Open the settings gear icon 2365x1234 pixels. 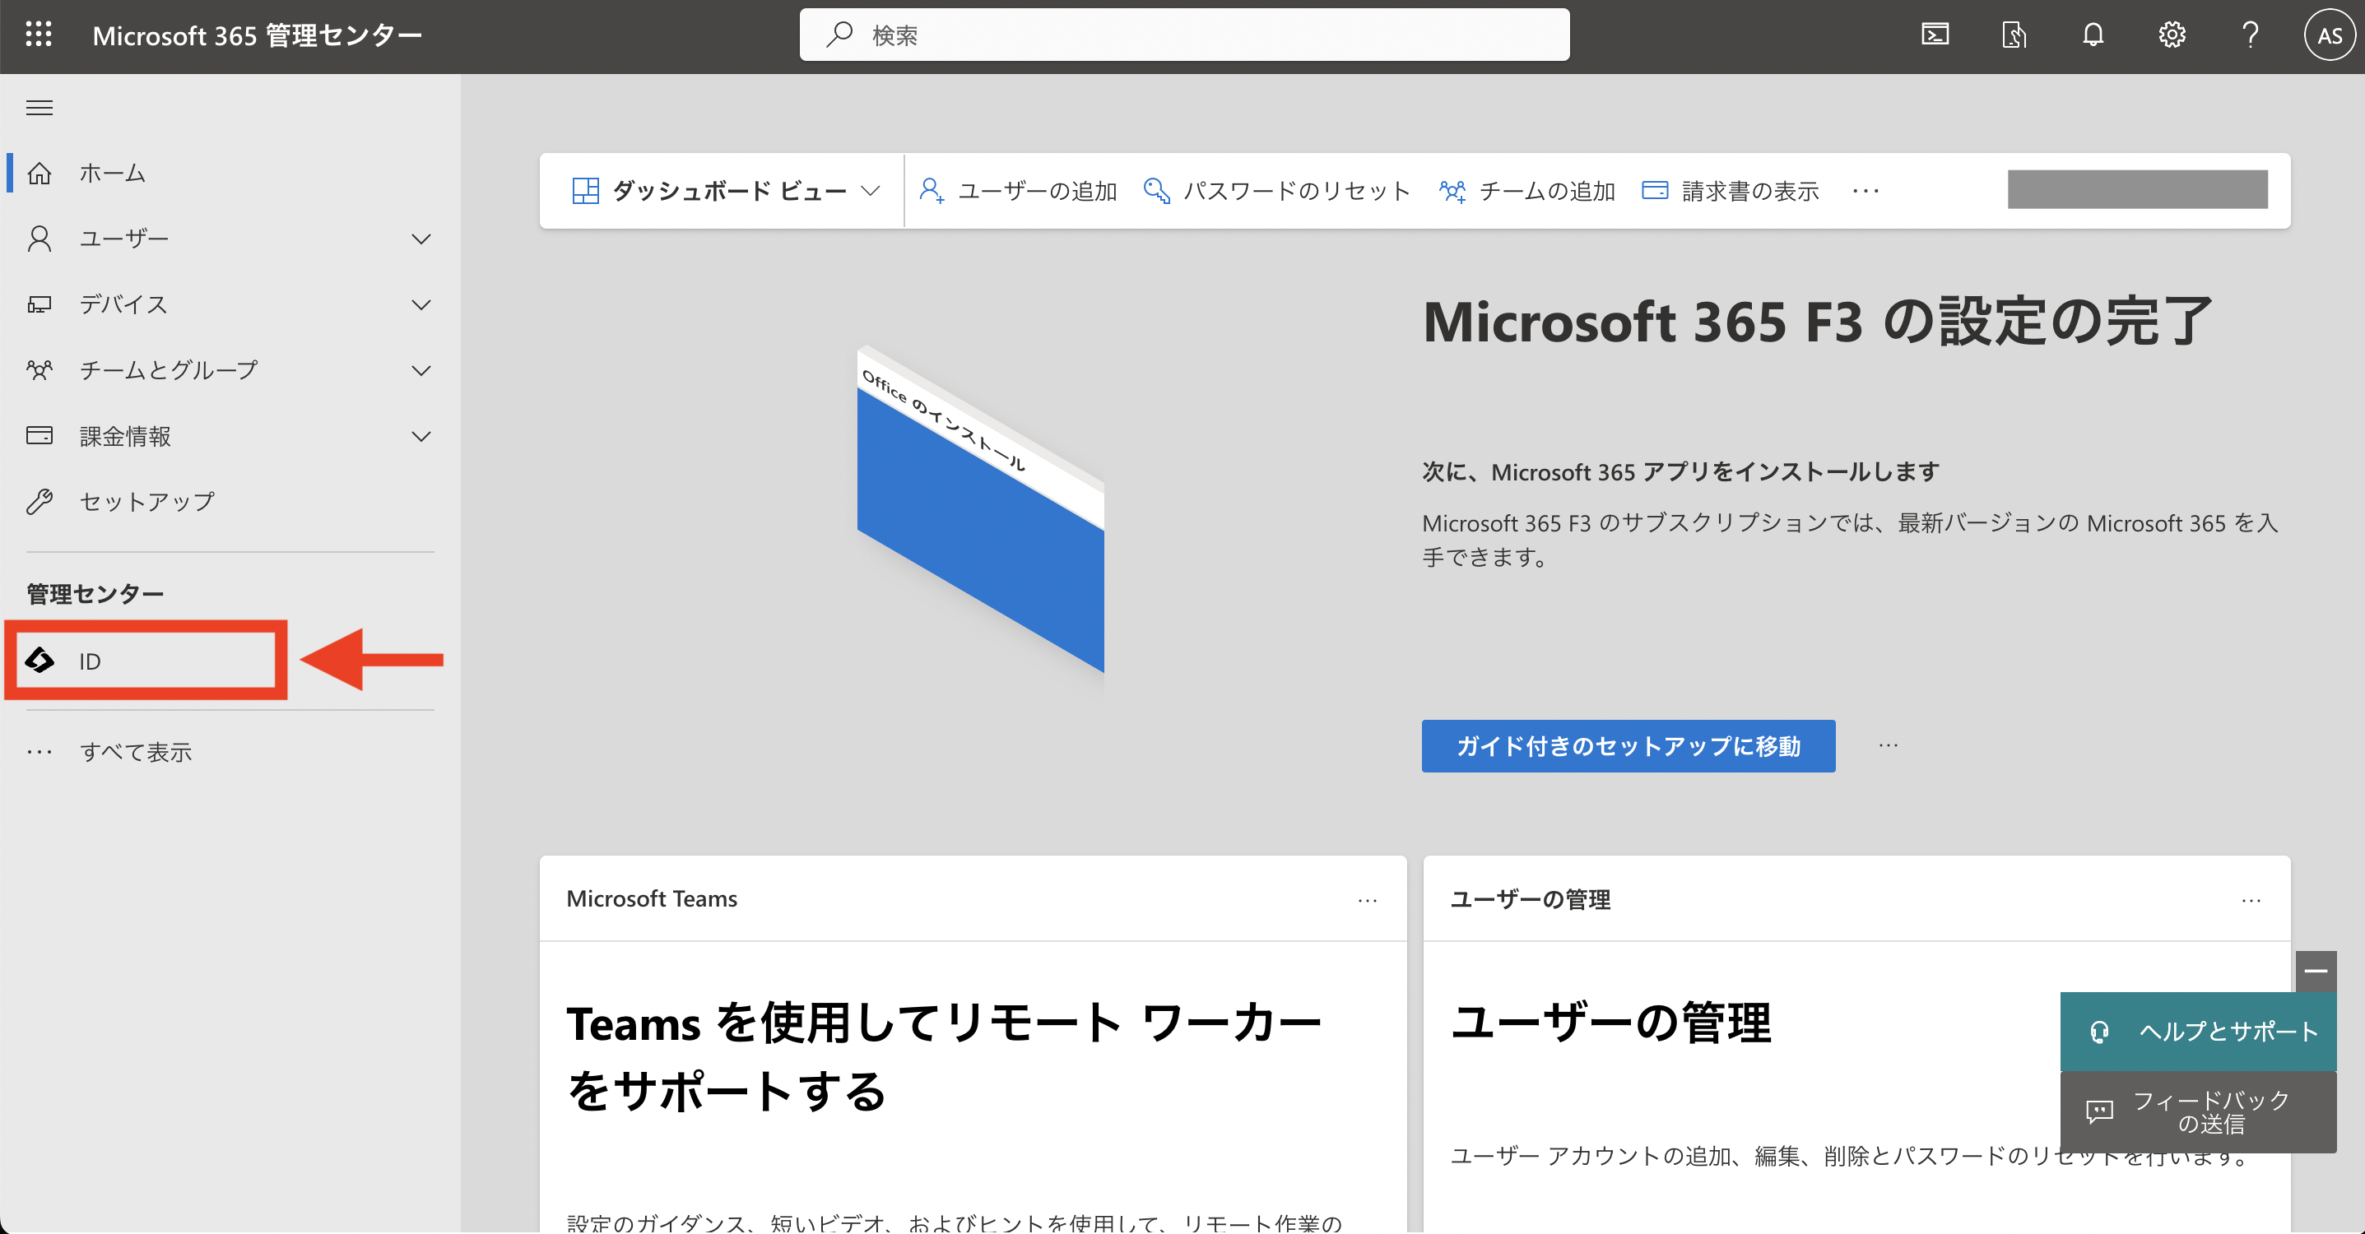click(2172, 35)
